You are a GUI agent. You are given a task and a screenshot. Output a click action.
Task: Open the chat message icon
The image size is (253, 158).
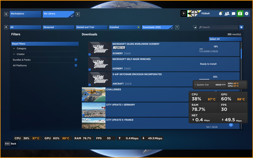[233, 14]
